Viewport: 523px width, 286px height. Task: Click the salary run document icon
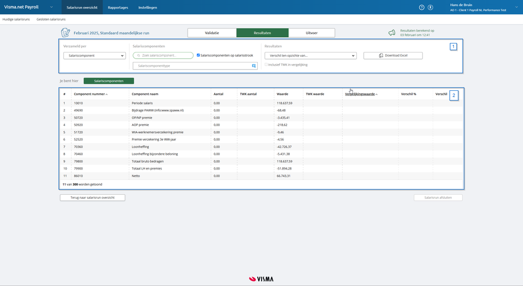coord(66,33)
